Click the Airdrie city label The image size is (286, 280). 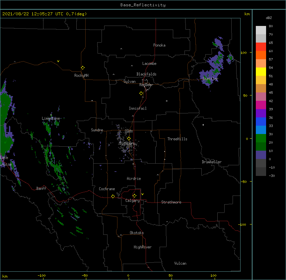[134, 179]
